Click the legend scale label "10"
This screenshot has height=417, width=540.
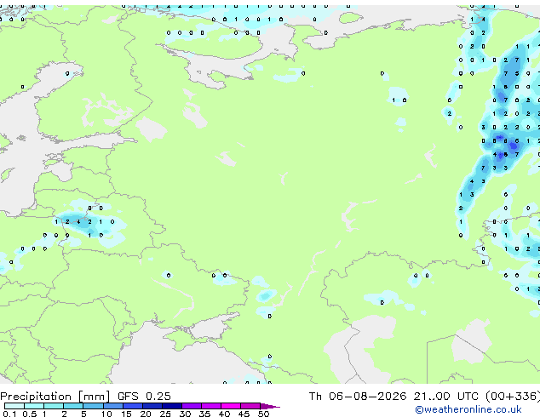click(106, 414)
